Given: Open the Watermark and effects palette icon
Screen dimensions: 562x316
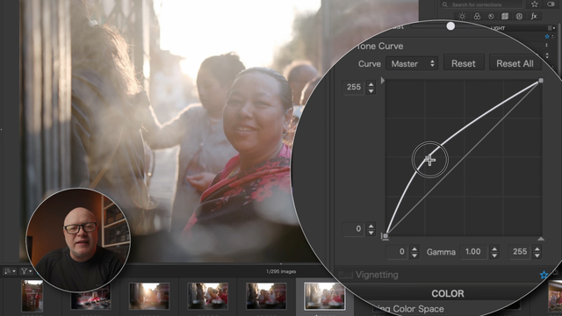Looking at the screenshot, I should 519,16.
